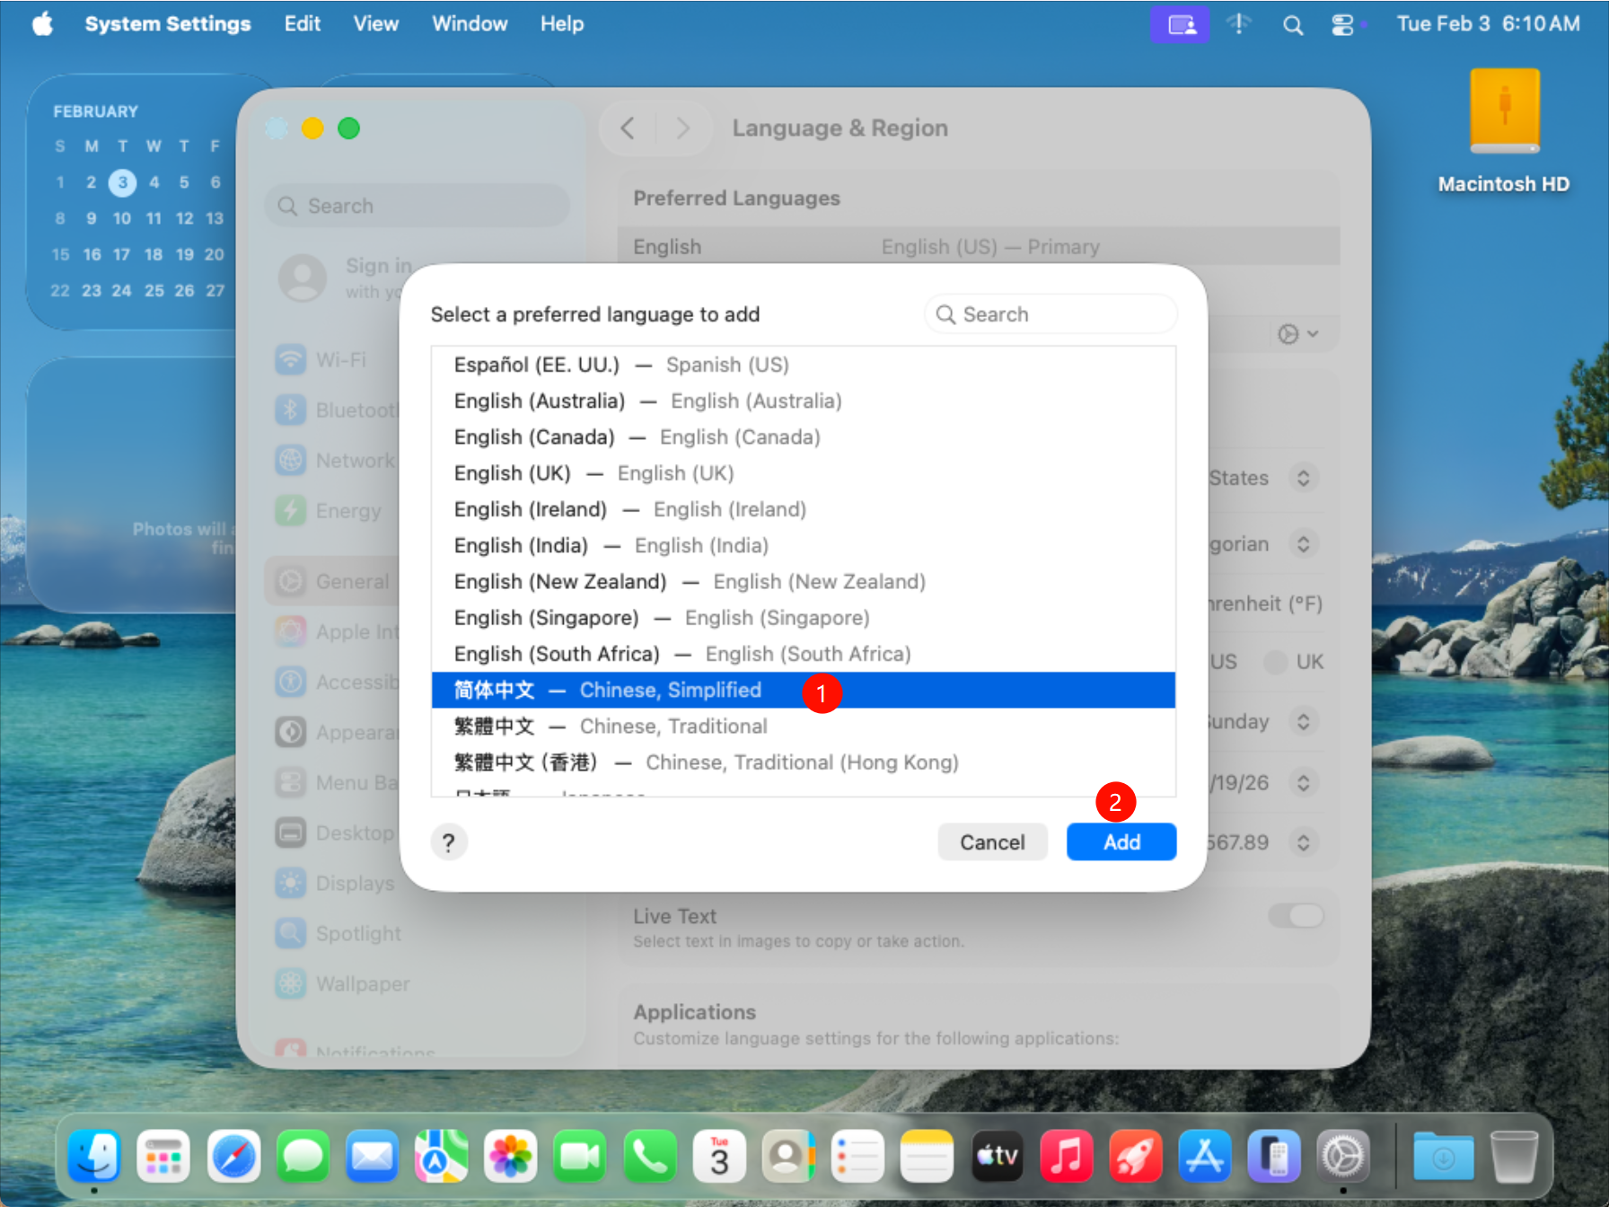Click the Add button in dialog

click(x=1121, y=841)
